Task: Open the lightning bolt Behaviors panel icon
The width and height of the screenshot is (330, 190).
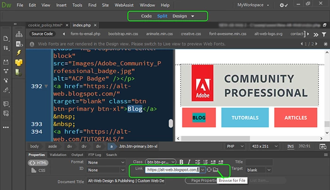Action: click(19, 53)
